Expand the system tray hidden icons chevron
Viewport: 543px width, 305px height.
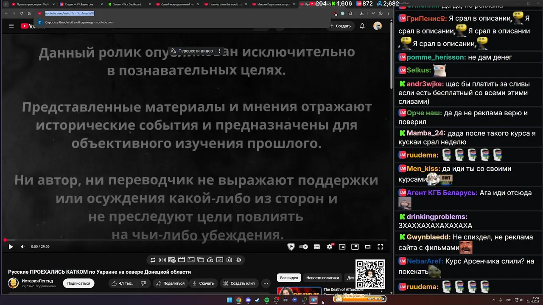click(493, 300)
